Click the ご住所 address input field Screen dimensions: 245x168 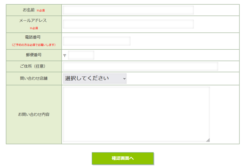(x=140, y=66)
